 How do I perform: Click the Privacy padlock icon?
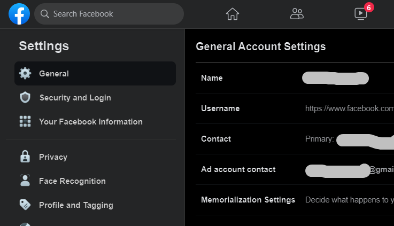tap(25, 157)
